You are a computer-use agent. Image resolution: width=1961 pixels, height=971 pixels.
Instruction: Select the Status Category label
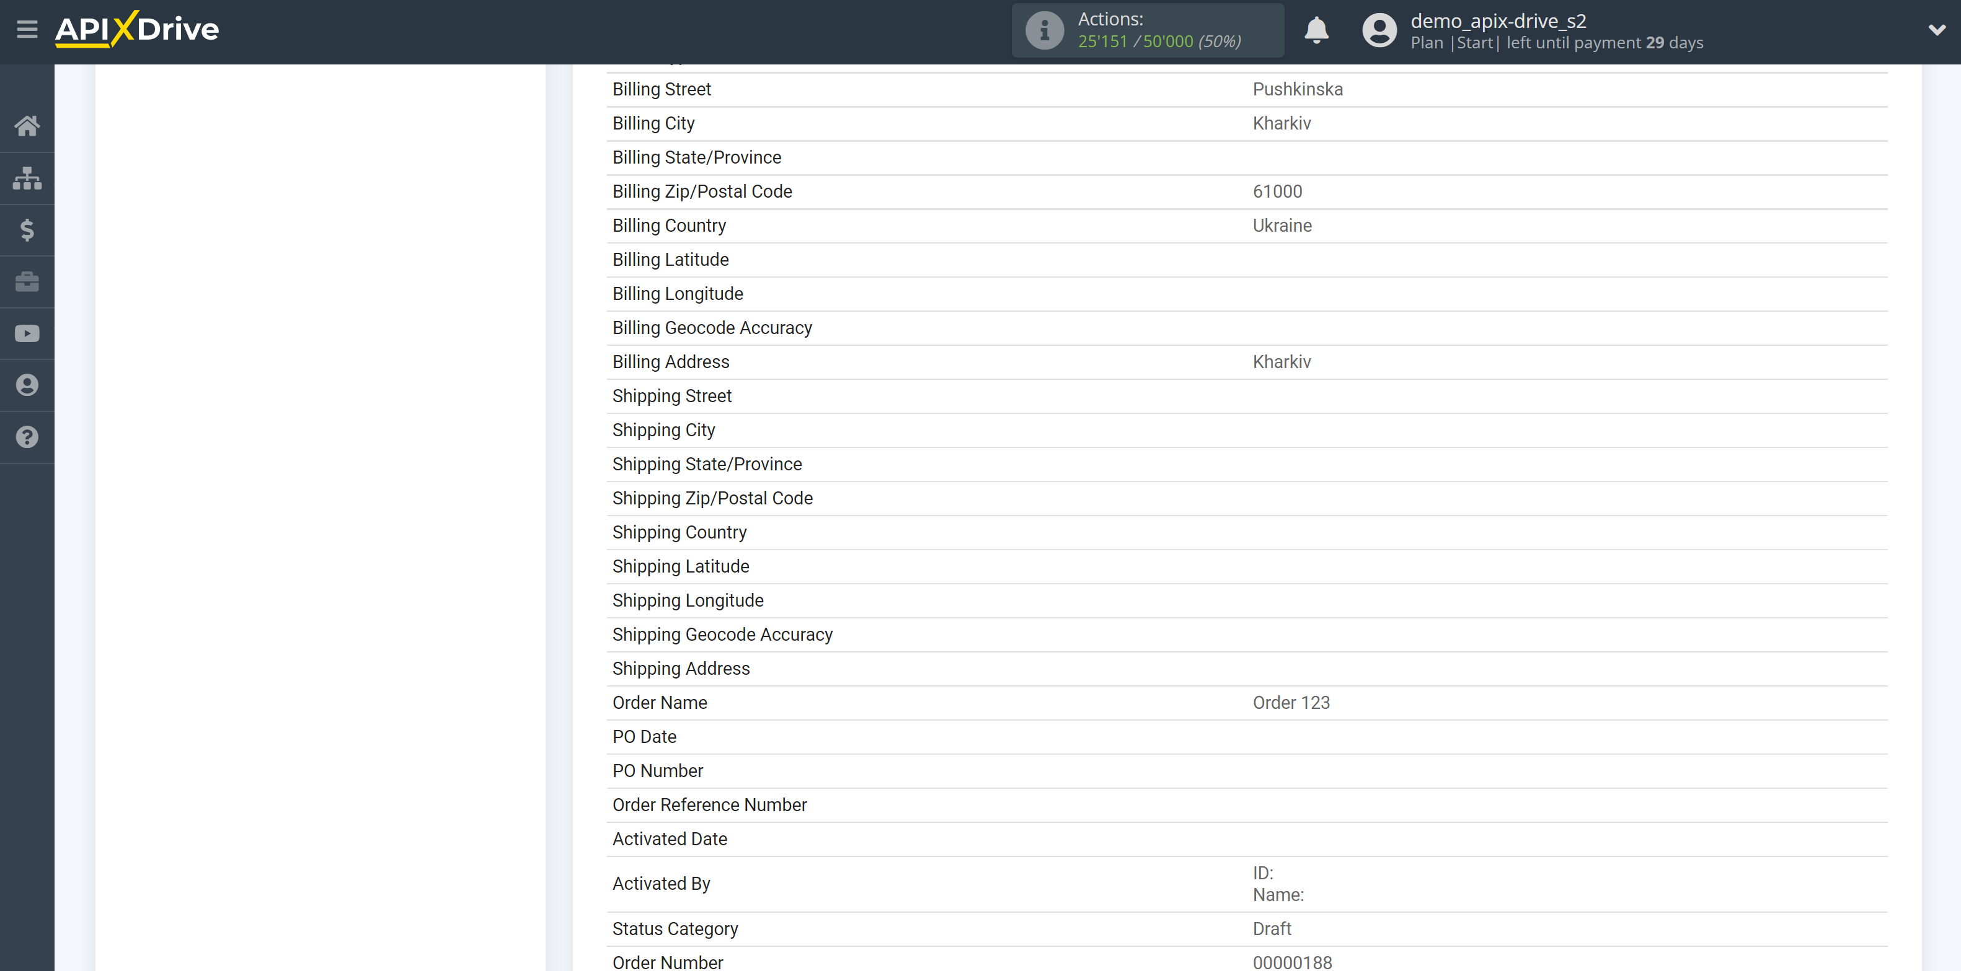point(675,929)
